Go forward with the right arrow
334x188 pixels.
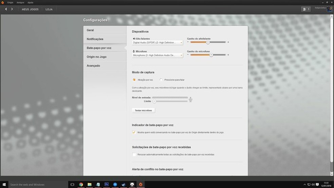pos(12,9)
